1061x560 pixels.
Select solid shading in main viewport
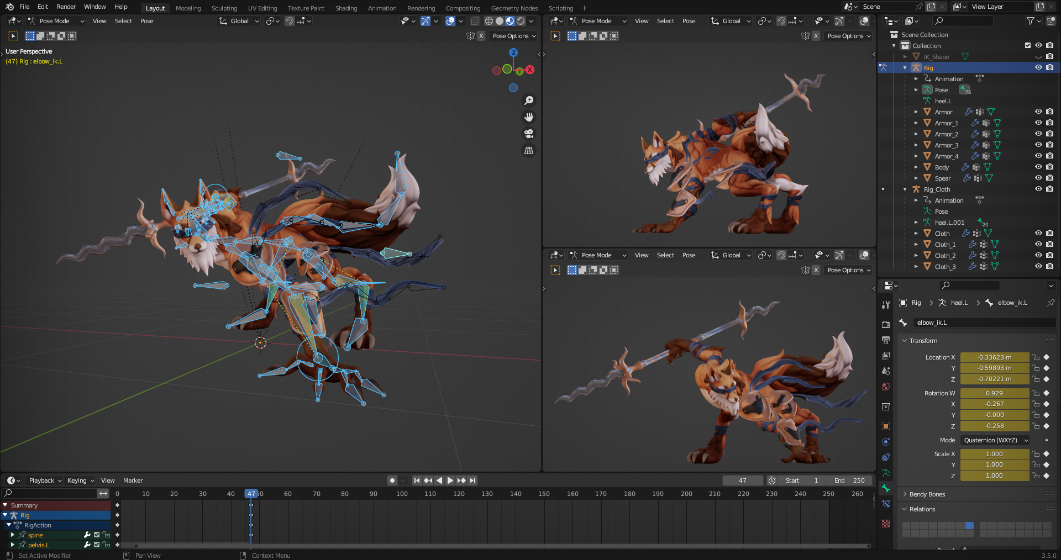click(x=500, y=21)
